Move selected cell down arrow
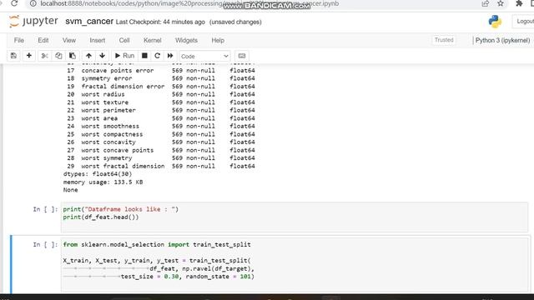The height and width of the screenshot is (300, 534). (102, 56)
